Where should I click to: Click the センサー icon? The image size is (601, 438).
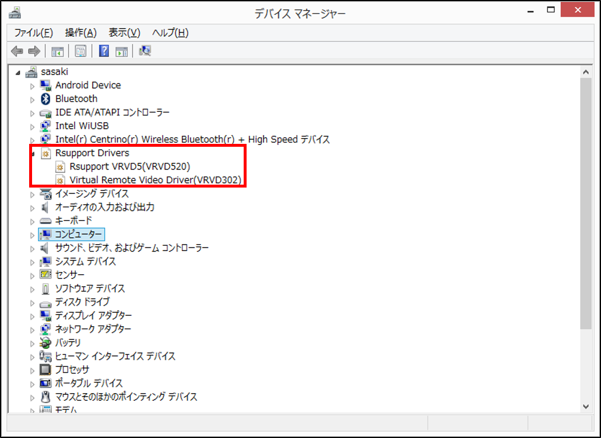coord(45,274)
